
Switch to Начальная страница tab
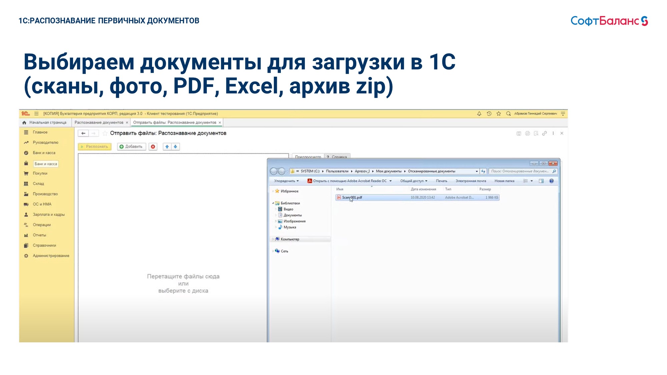click(x=45, y=123)
